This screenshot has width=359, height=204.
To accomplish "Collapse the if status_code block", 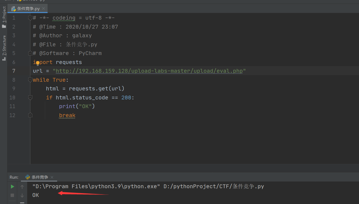I will click(30, 98).
